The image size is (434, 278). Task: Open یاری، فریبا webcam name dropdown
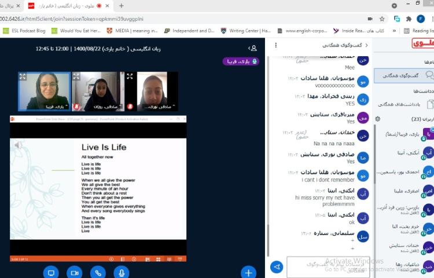coord(56,107)
